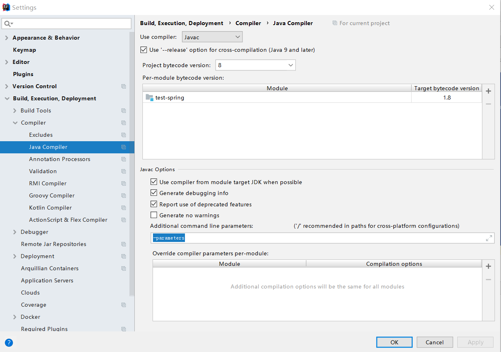Click the project-level icon beside Deployment
The image size is (501, 352).
(x=124, y=256)
